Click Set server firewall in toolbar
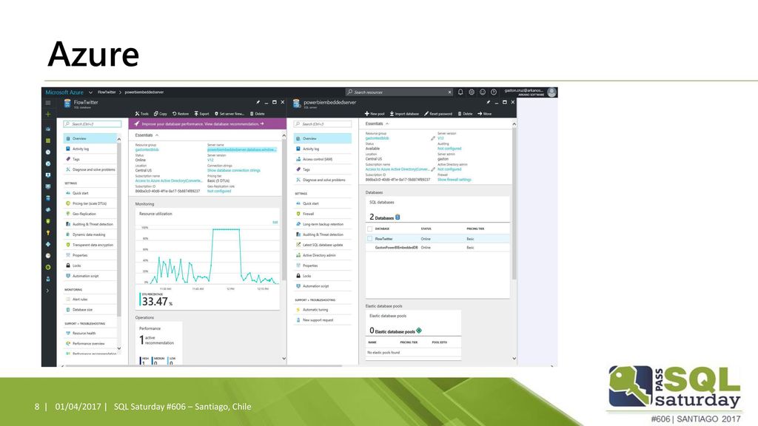 coord(229,114)
